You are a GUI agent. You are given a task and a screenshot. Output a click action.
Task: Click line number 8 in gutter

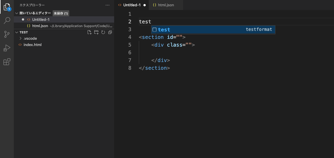[x=130, y=68]
